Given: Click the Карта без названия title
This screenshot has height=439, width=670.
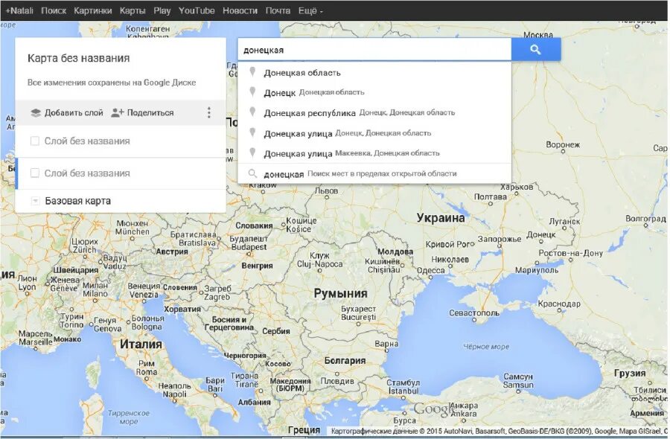Looking at the screenshot, I should coord(79,58).
